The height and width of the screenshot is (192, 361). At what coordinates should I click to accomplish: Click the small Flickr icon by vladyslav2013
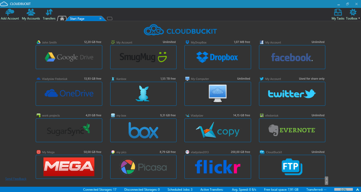187,152
